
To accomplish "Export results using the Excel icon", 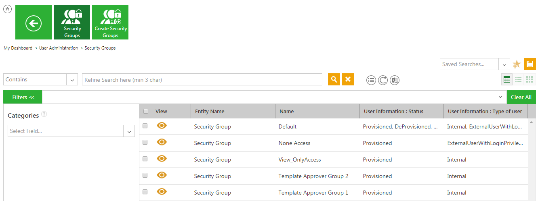I will tap(395, 80).
